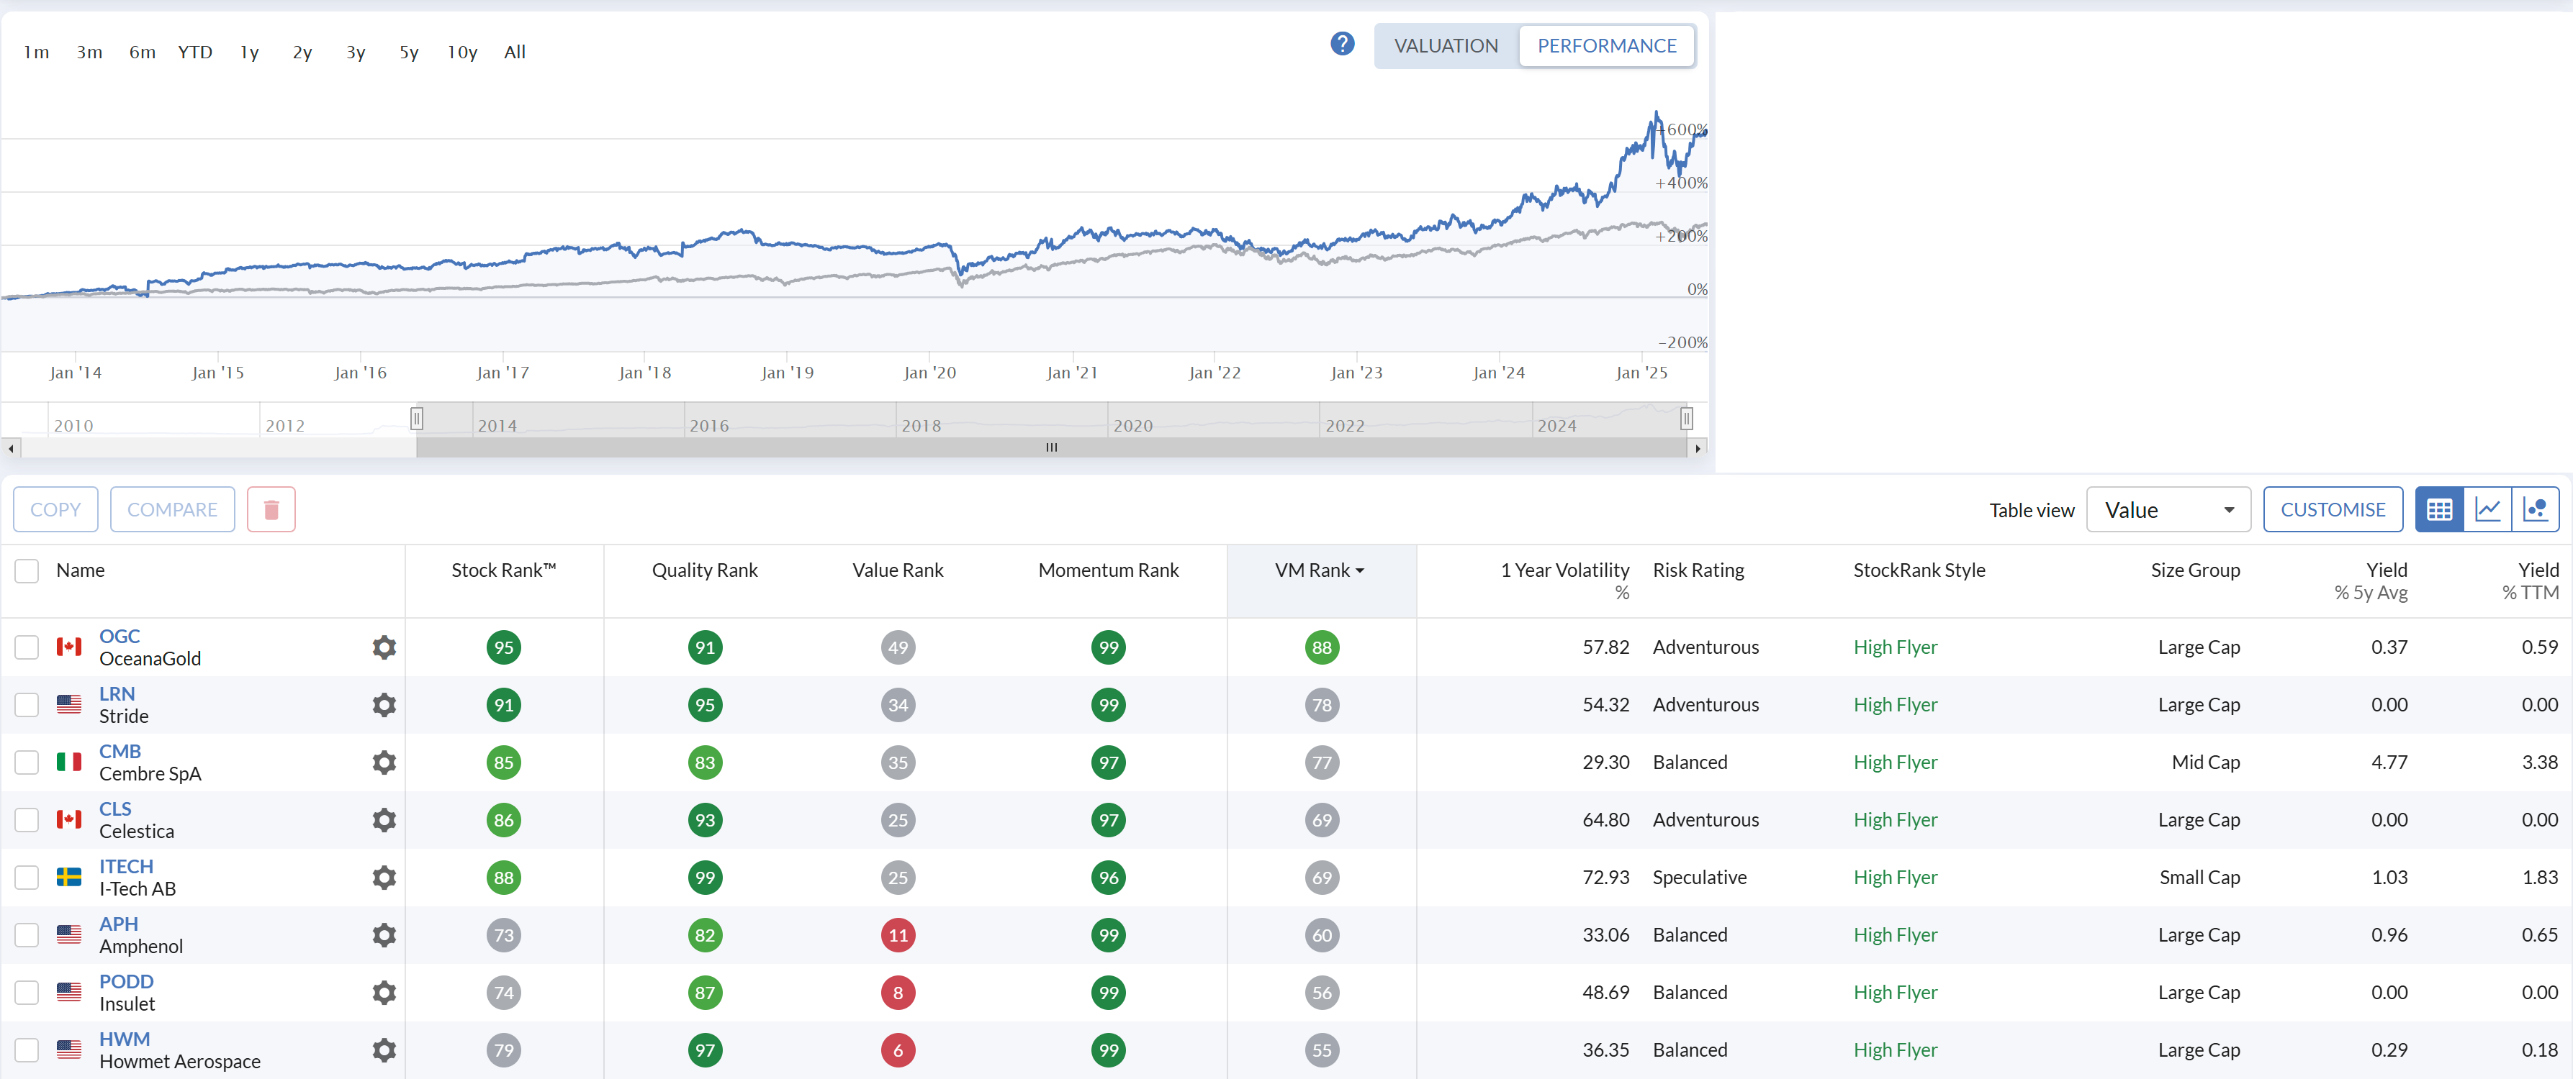Select the YTD chart time range

click(x=195, y=52)
